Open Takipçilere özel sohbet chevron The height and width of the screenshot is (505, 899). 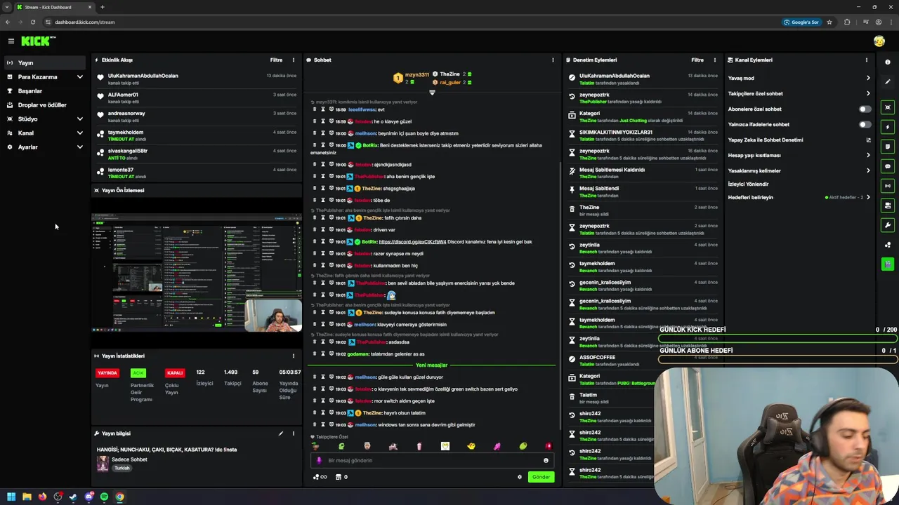(x=868, y=94)
